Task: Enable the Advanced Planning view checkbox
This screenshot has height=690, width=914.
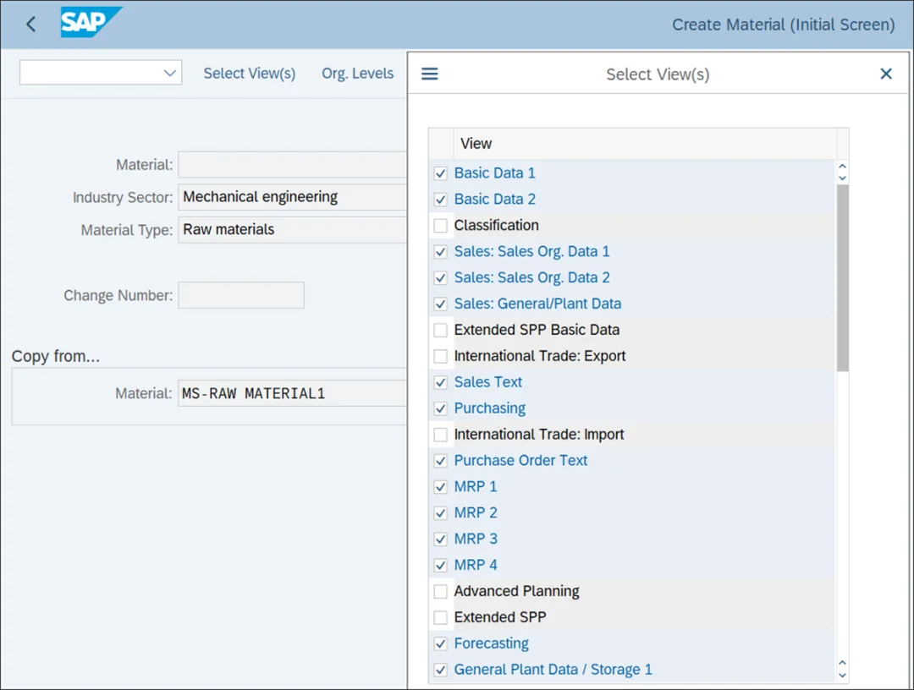Action: [441, 591]
